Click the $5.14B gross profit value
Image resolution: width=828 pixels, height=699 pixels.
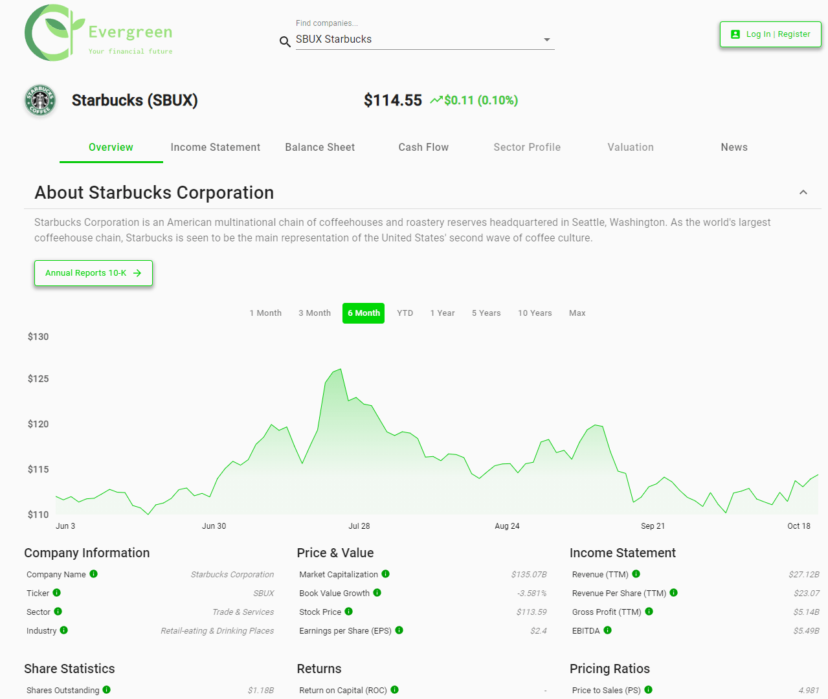(807, 612)
